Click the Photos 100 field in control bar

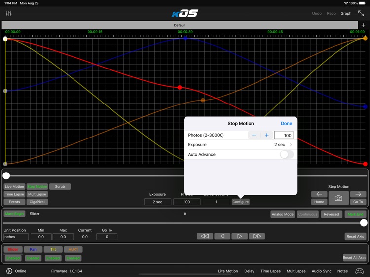(x=186, y=202)
